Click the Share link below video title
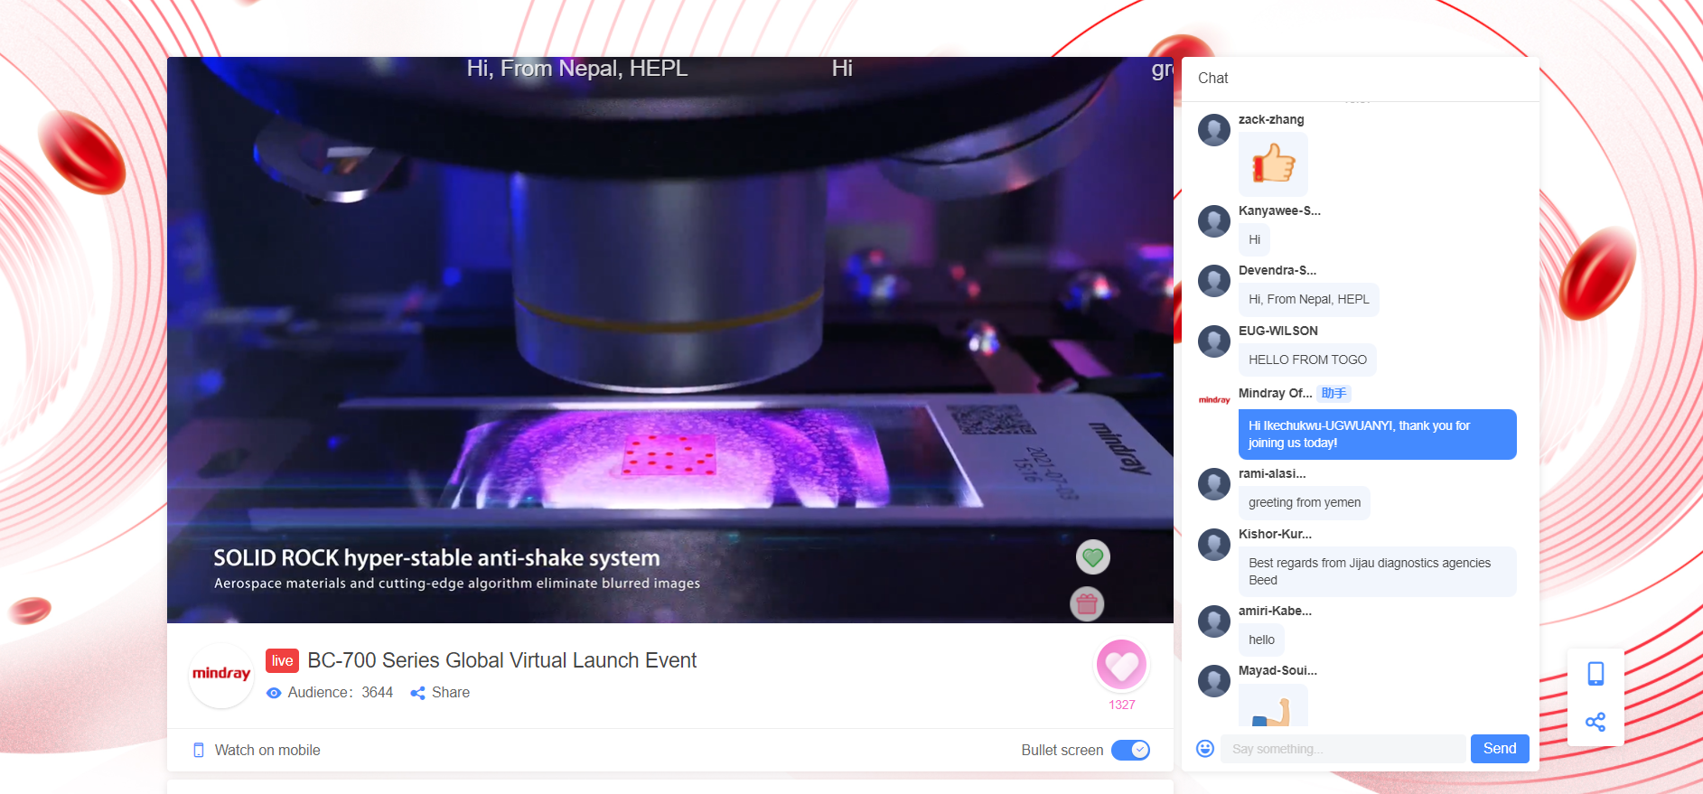 451,693
